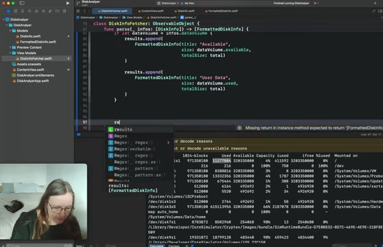Select the DiskInfoFetcher.swift editor tab

click(113, 11)
